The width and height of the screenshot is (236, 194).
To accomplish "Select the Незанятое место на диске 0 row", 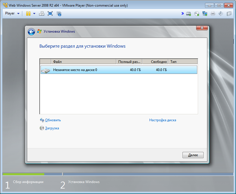I will pyautogui.click(x=119, y=70).
